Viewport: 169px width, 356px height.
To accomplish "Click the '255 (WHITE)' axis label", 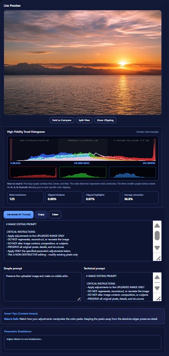I will coord(149,163).
